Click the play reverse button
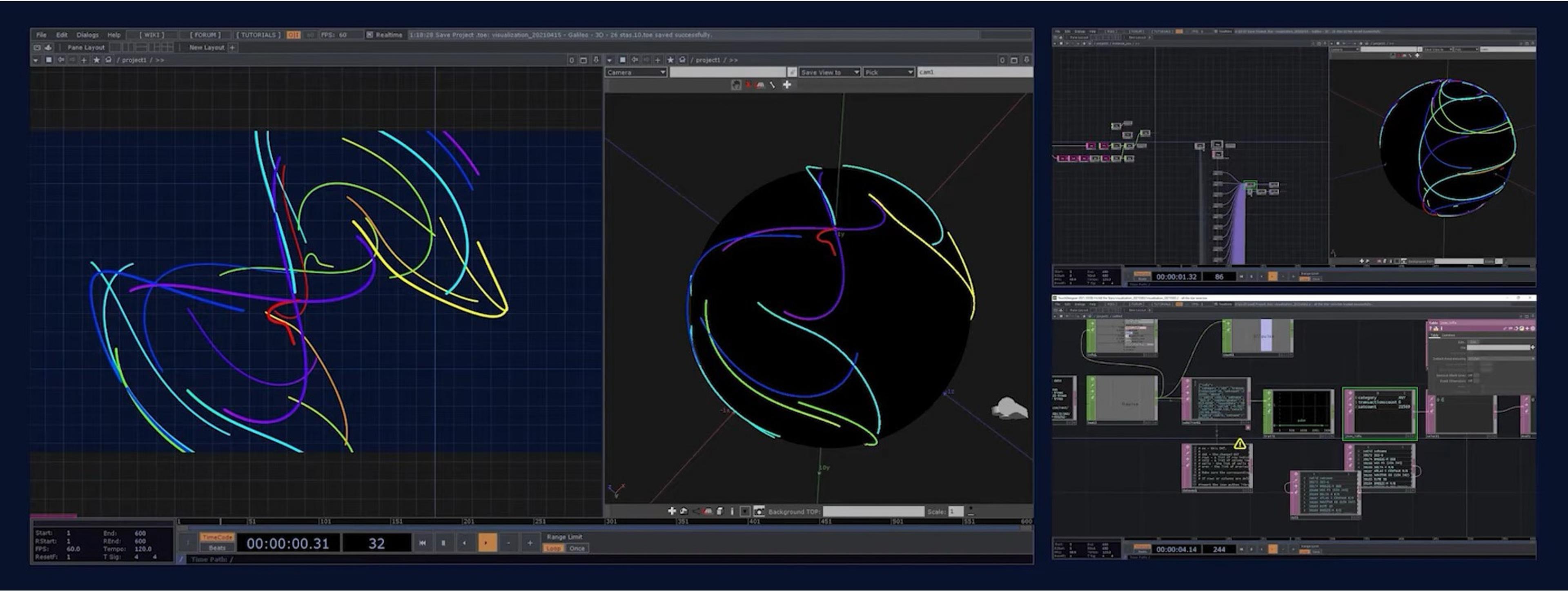Image resolution: width=1568 pixels, height=591 pixels. pyautogui.click(x=465, y=542)
